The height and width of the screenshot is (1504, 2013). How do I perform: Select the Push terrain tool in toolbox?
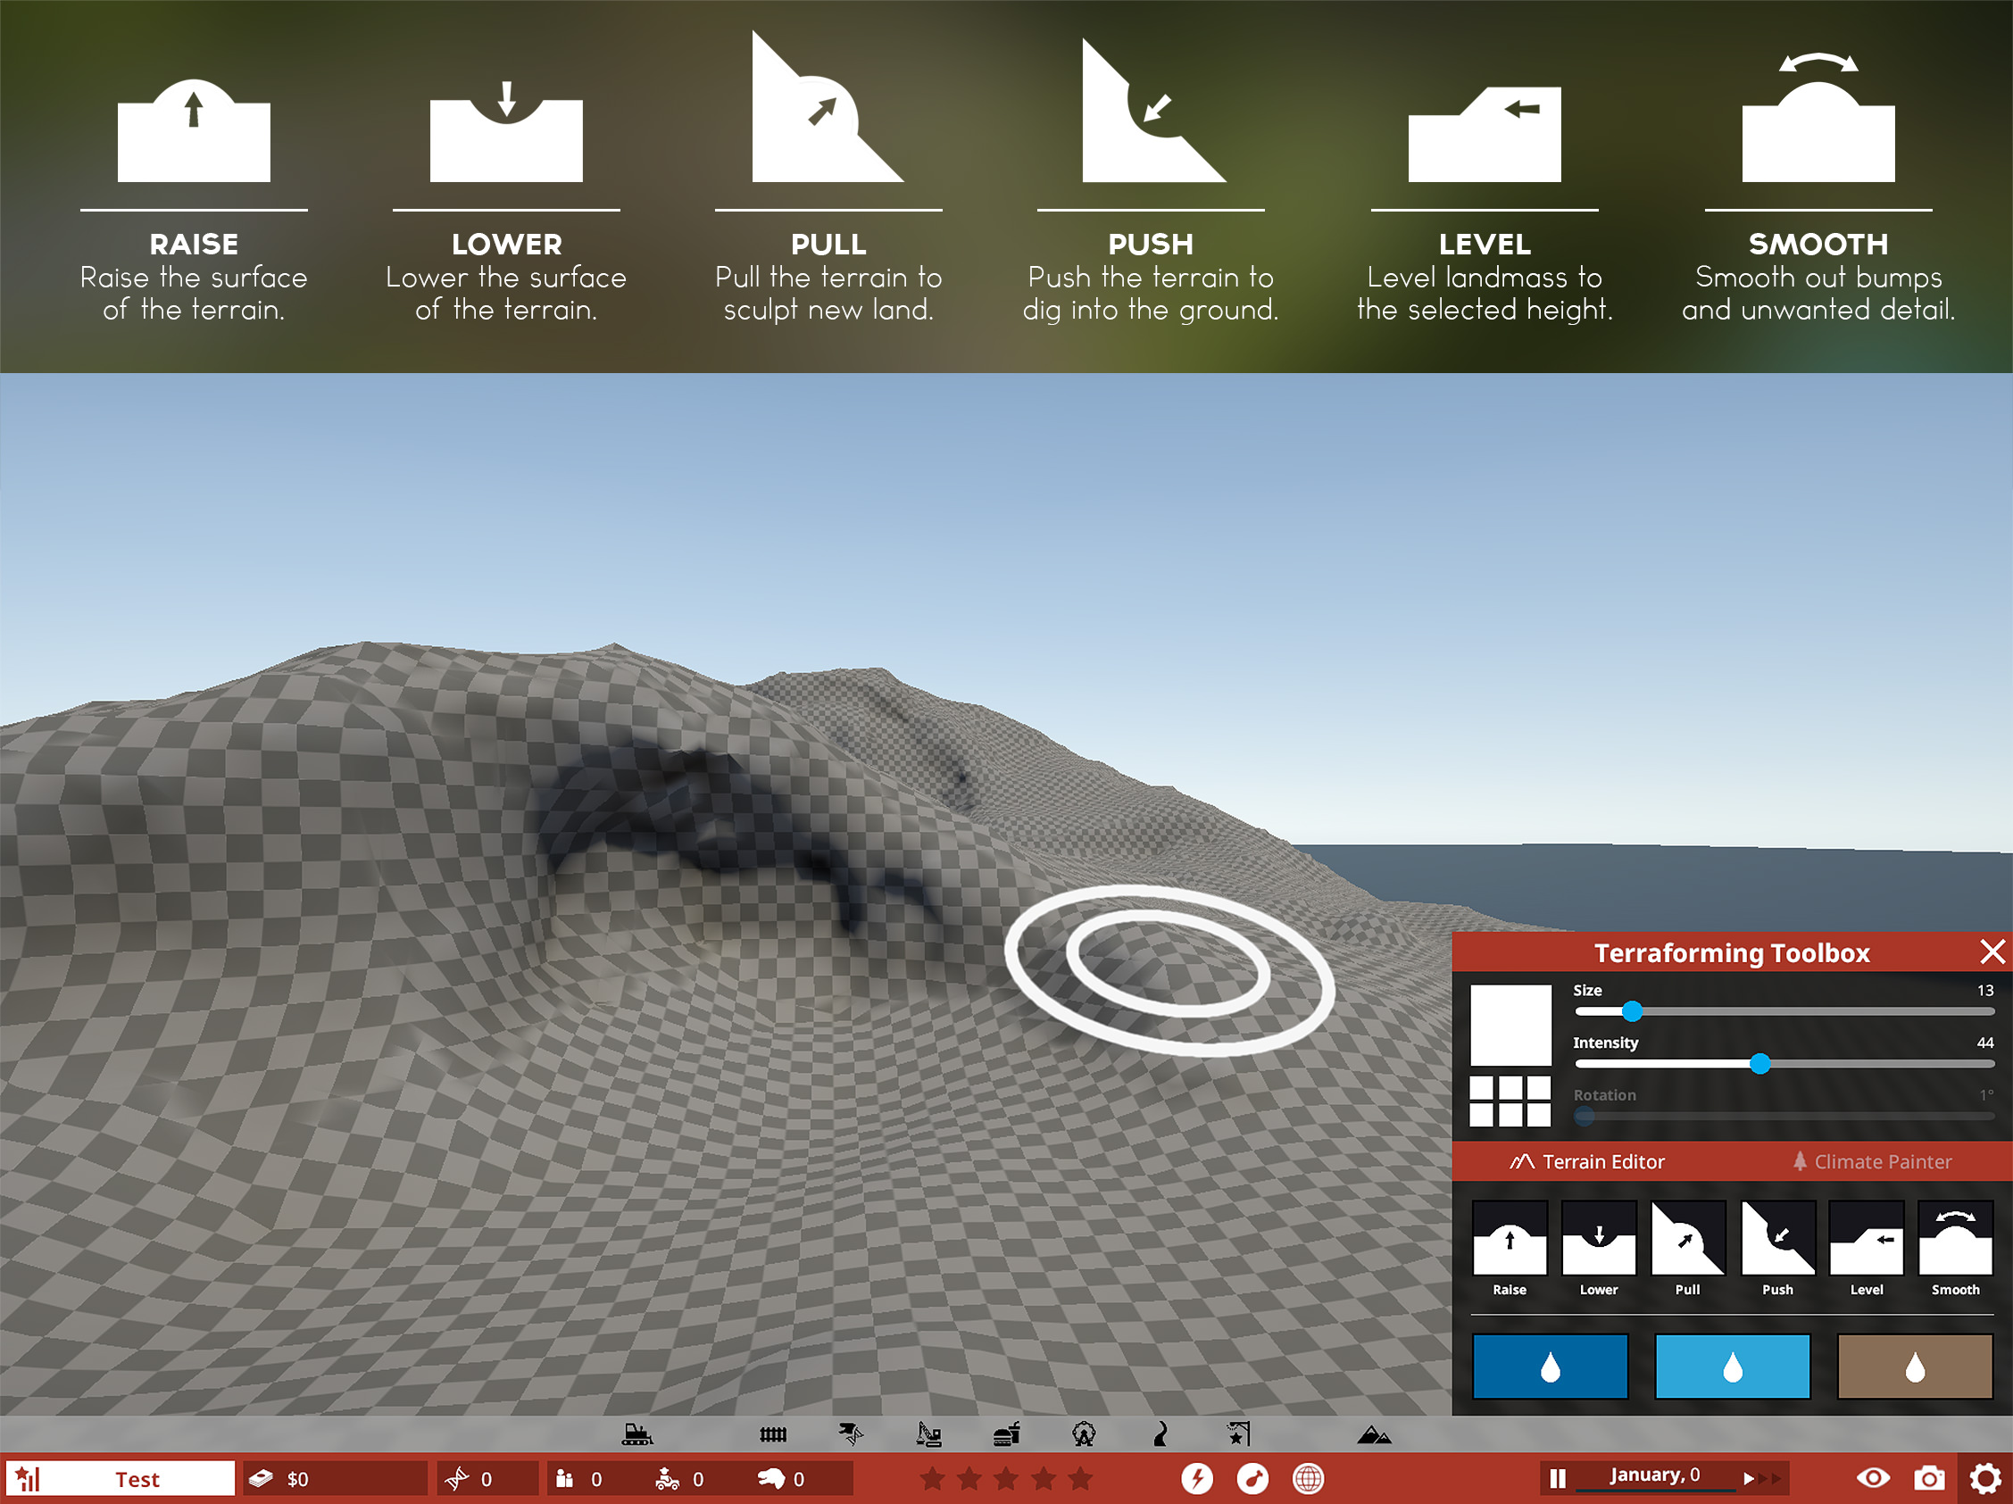[x=1777, y=1238]
